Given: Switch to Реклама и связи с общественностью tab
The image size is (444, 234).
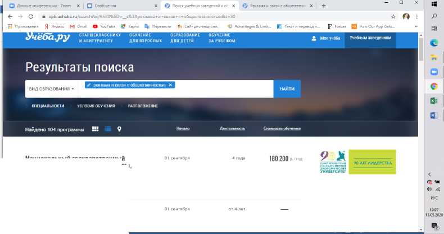Looking at the screenshot, I should coord(278,6).
